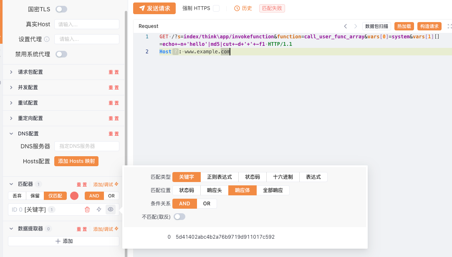Image resolution: width=452 pixels, height=257 pixels.
Task: Pick the red matcher color swatch
Action: [74, 196]
